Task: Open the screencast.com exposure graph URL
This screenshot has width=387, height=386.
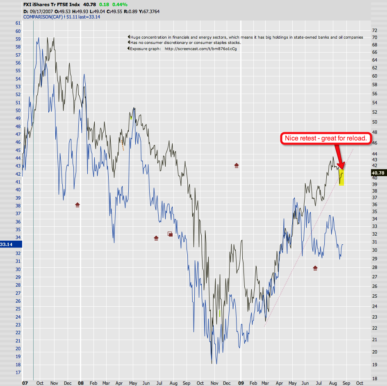Action: tap(200, 49)
